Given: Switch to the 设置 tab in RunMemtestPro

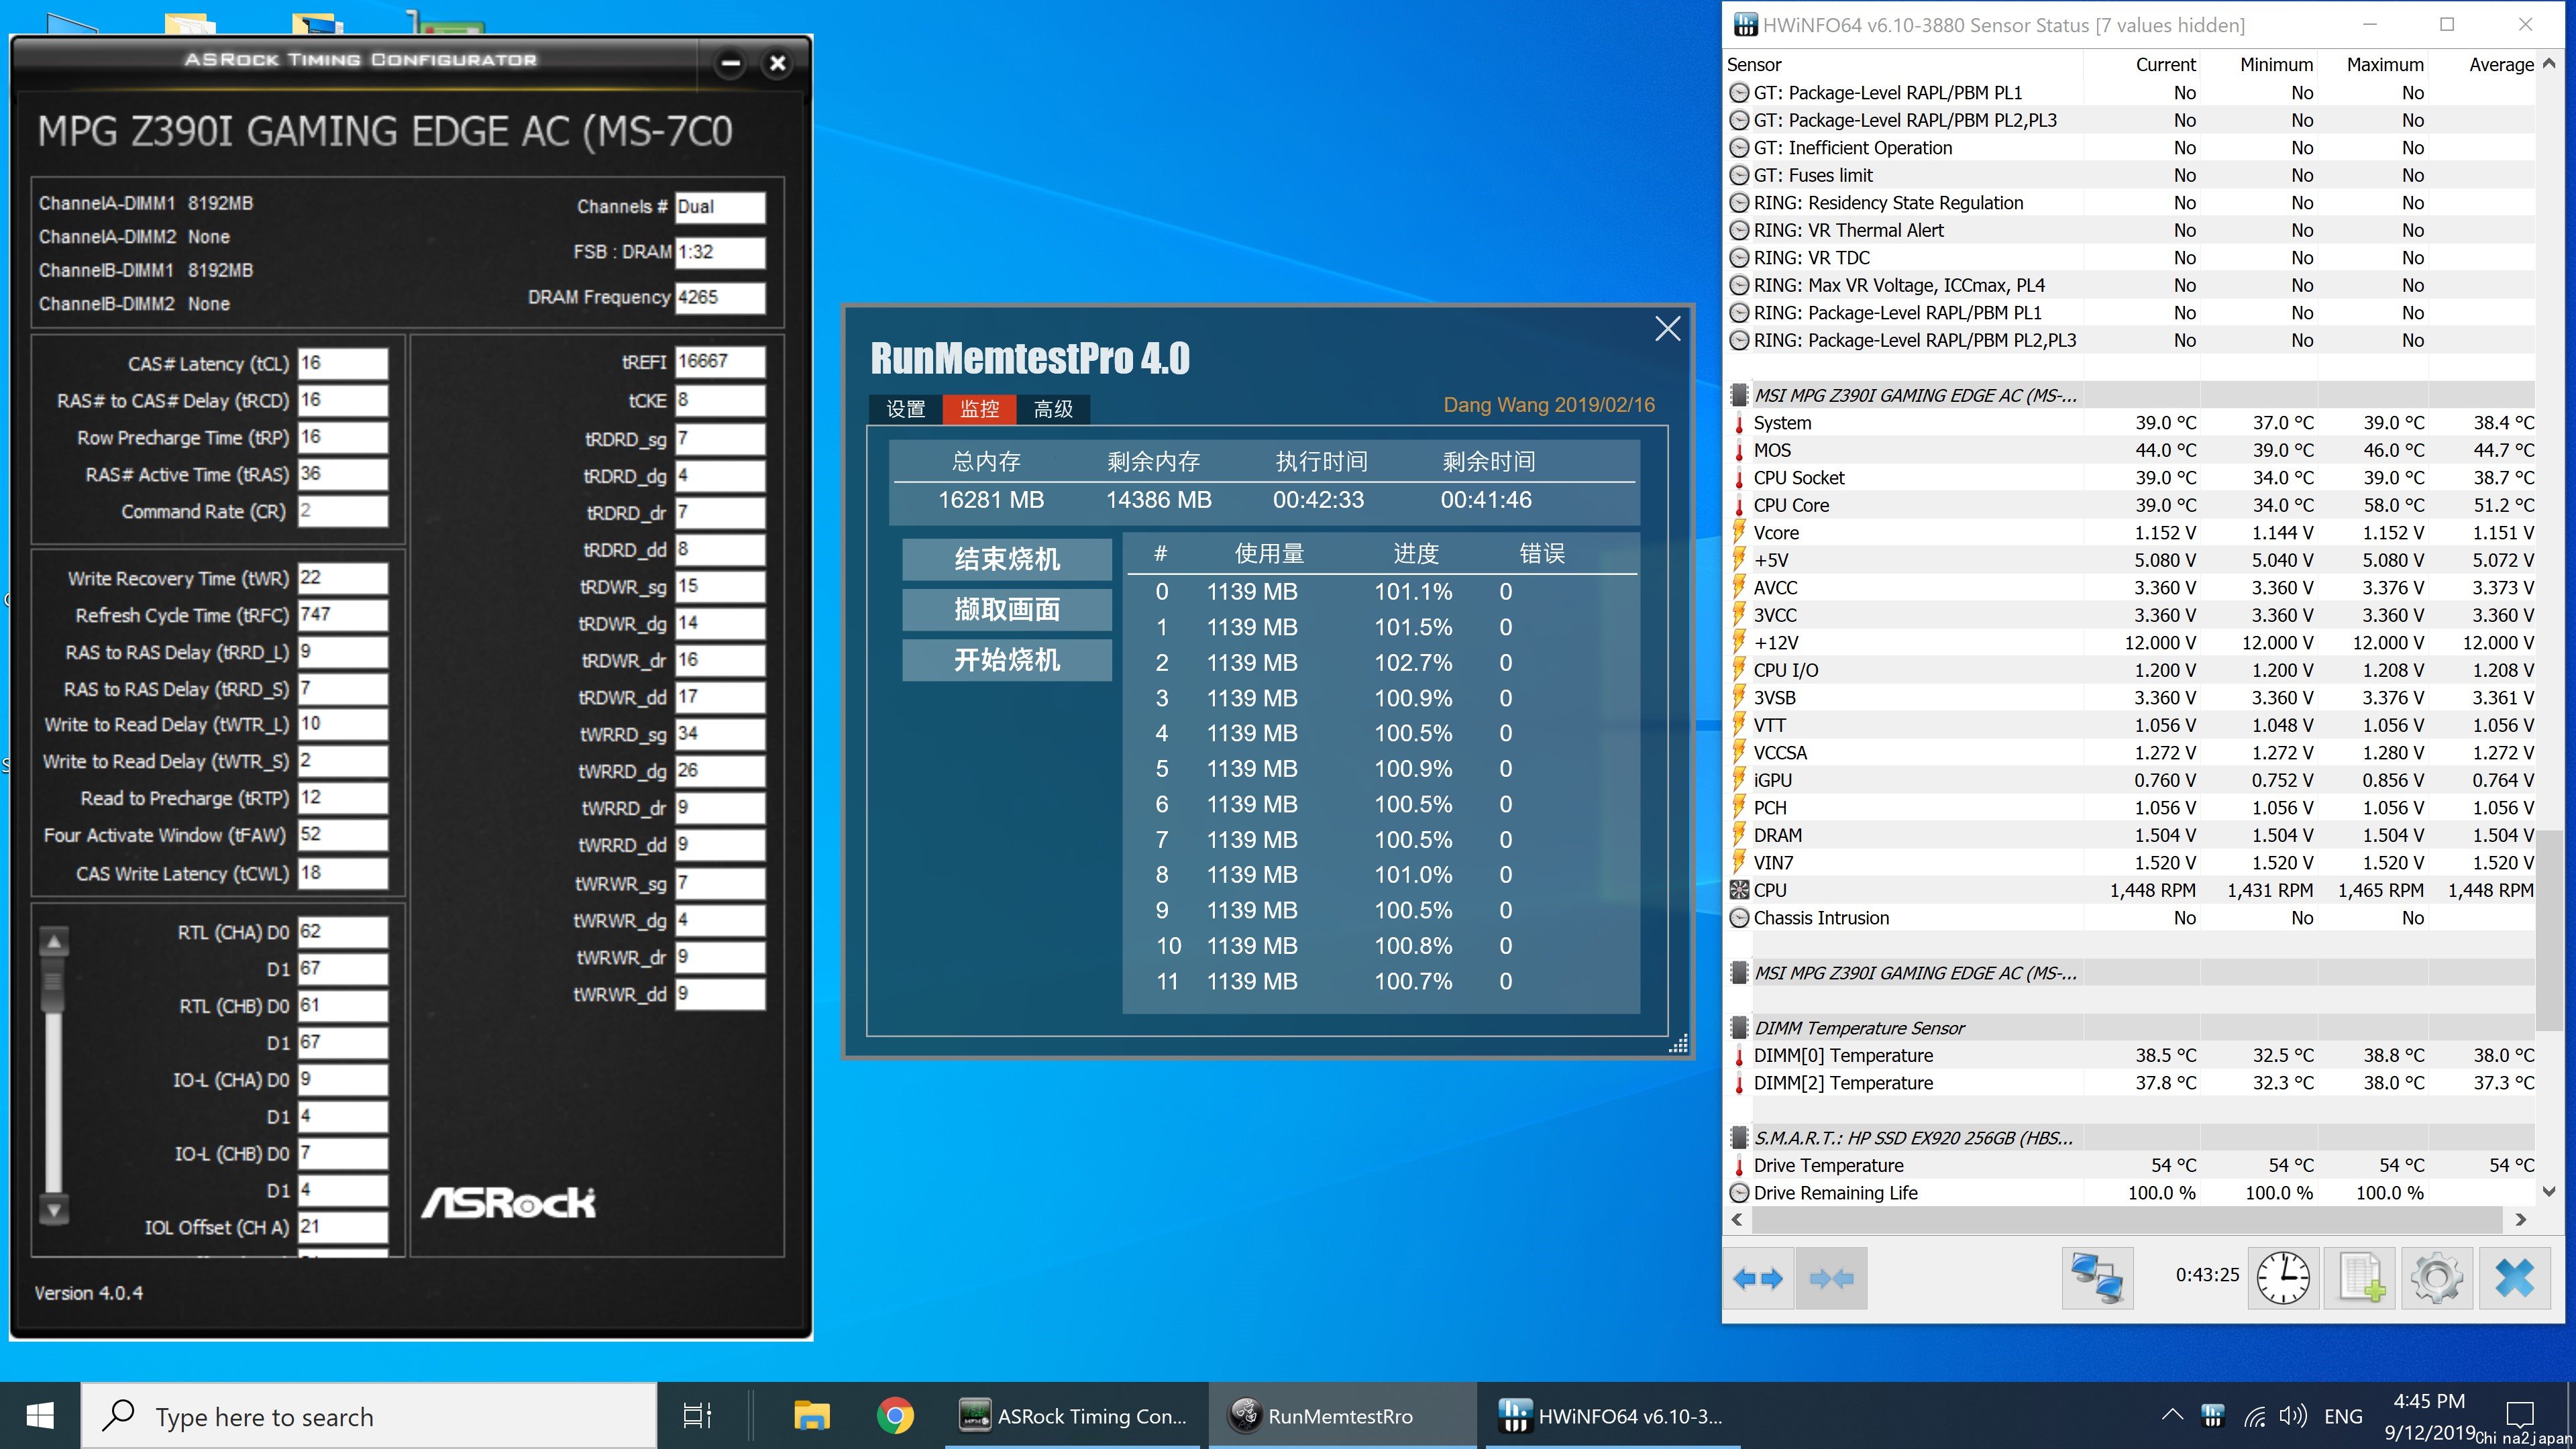Looking at the screenshot, I should click(905, 409).
